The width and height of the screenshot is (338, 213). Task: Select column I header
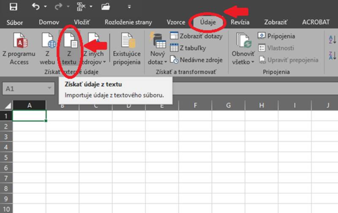coord(295,105)
